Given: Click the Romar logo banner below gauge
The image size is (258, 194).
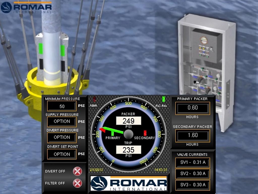Looking at the screenshot, I should click(128, 183).
